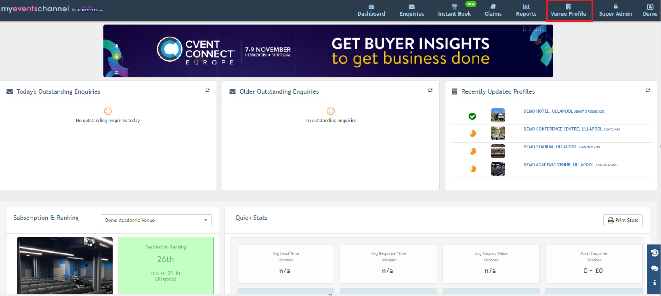Refresh Recently Updated Profiles panel
Image resolution: width=661 pixels, height=296 pixels.
point(648,91)
